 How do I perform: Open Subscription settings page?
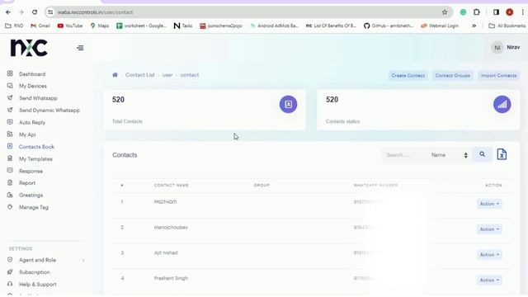point(35,271)
